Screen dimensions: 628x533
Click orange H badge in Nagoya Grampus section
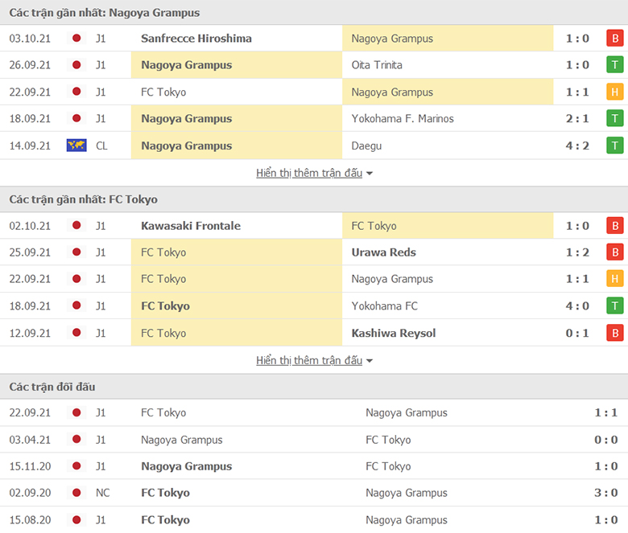(x=615, y=92)
